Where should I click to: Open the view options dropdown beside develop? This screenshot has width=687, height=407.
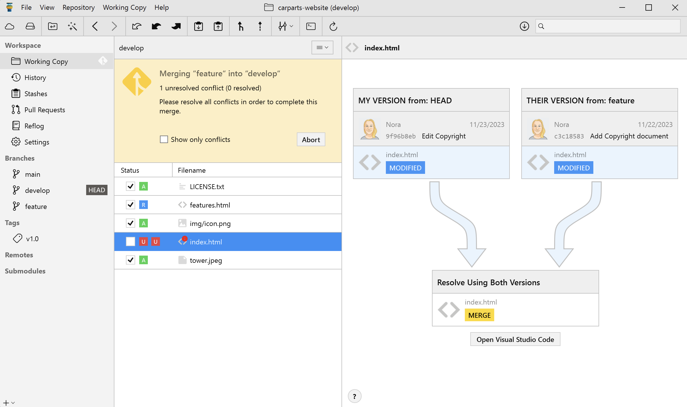coord(322,47)
